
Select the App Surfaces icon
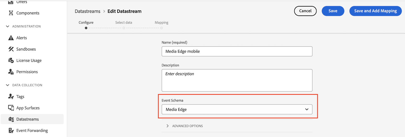tap(11, 108)
